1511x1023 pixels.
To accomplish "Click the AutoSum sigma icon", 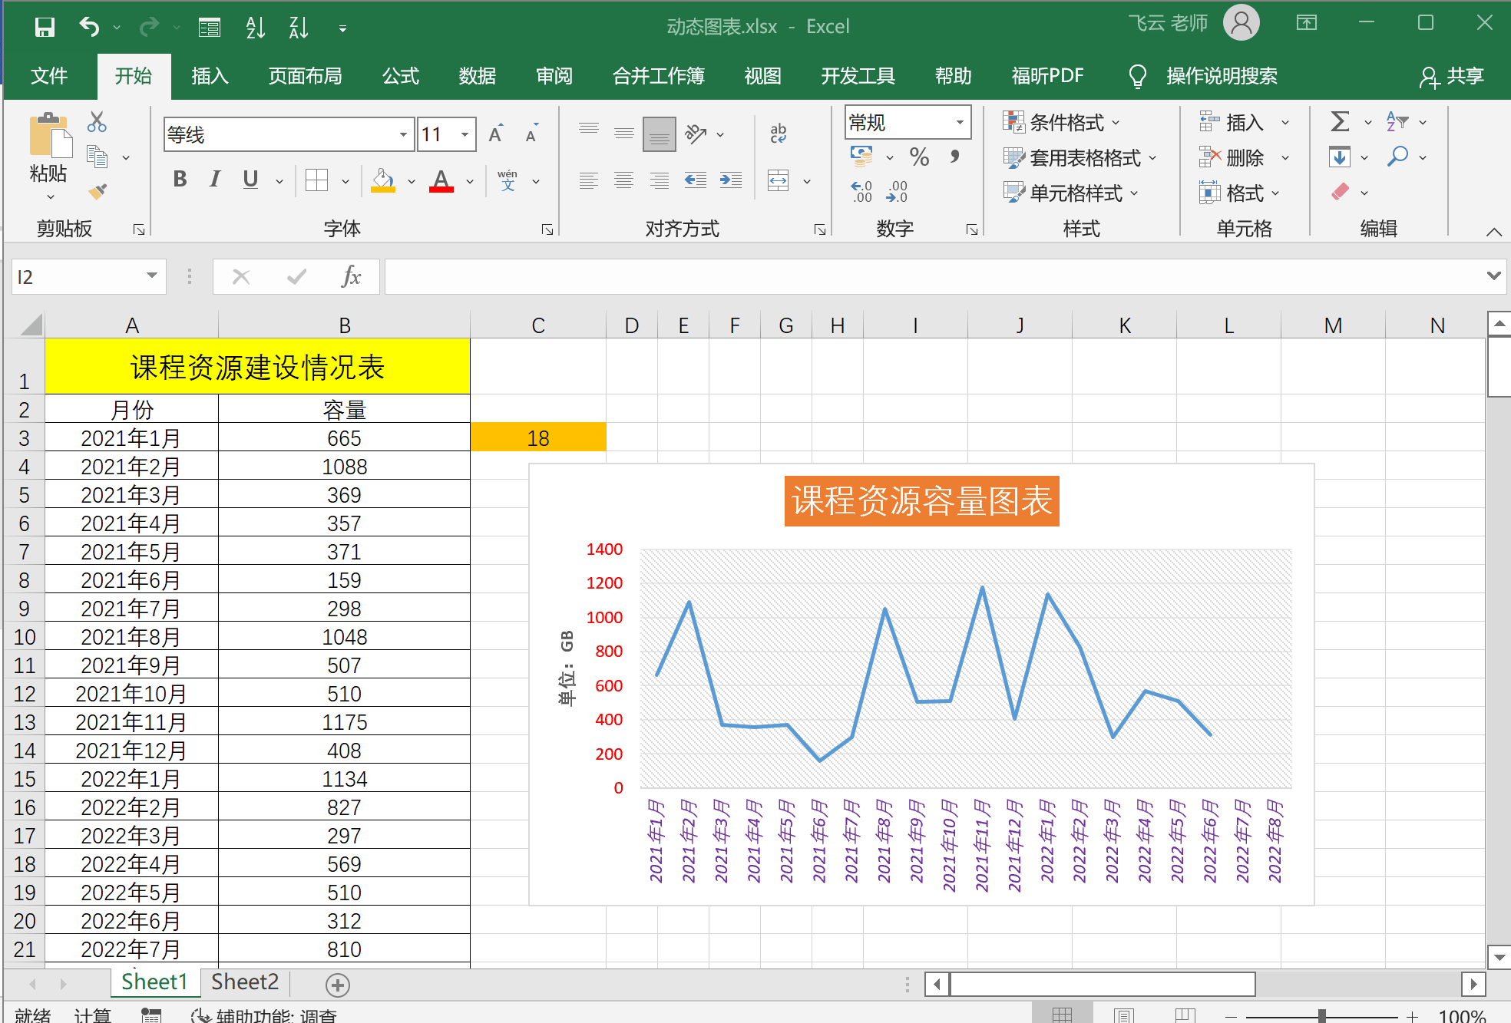I will tap(1340, 122).
